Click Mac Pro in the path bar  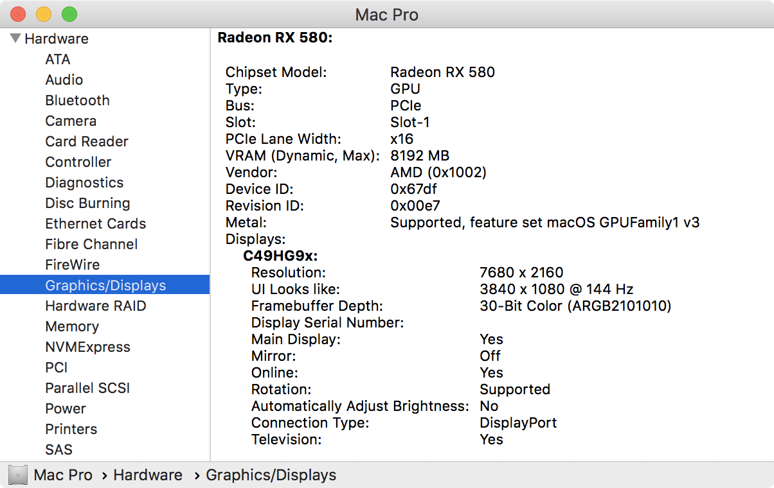pyautogui.click(x=63, y=475)
